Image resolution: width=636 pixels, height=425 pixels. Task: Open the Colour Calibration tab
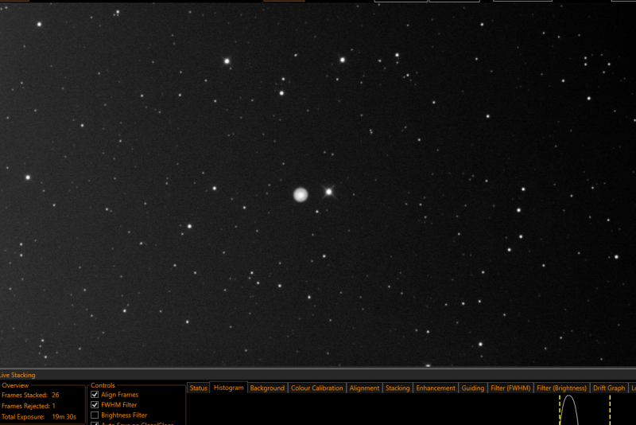[x=316, y=388]
